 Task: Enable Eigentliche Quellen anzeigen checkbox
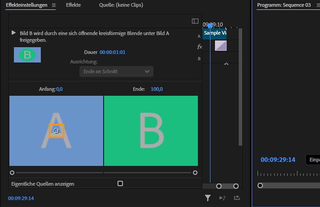(x=120, y=183)
